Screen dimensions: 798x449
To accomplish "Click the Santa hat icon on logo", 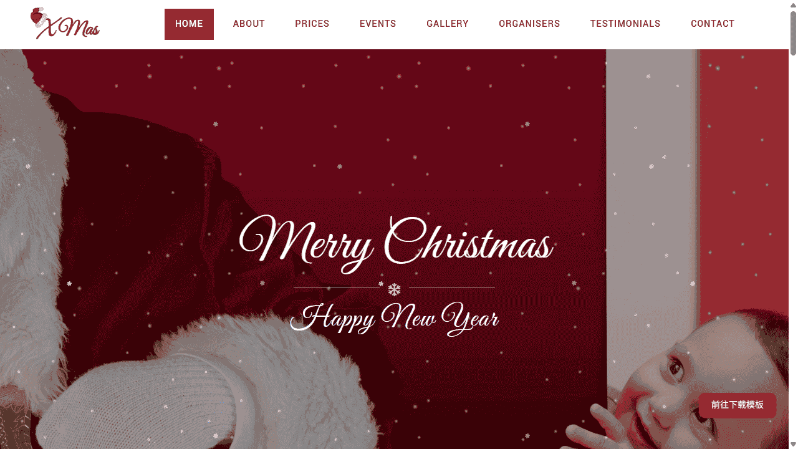I will (37, 16).
